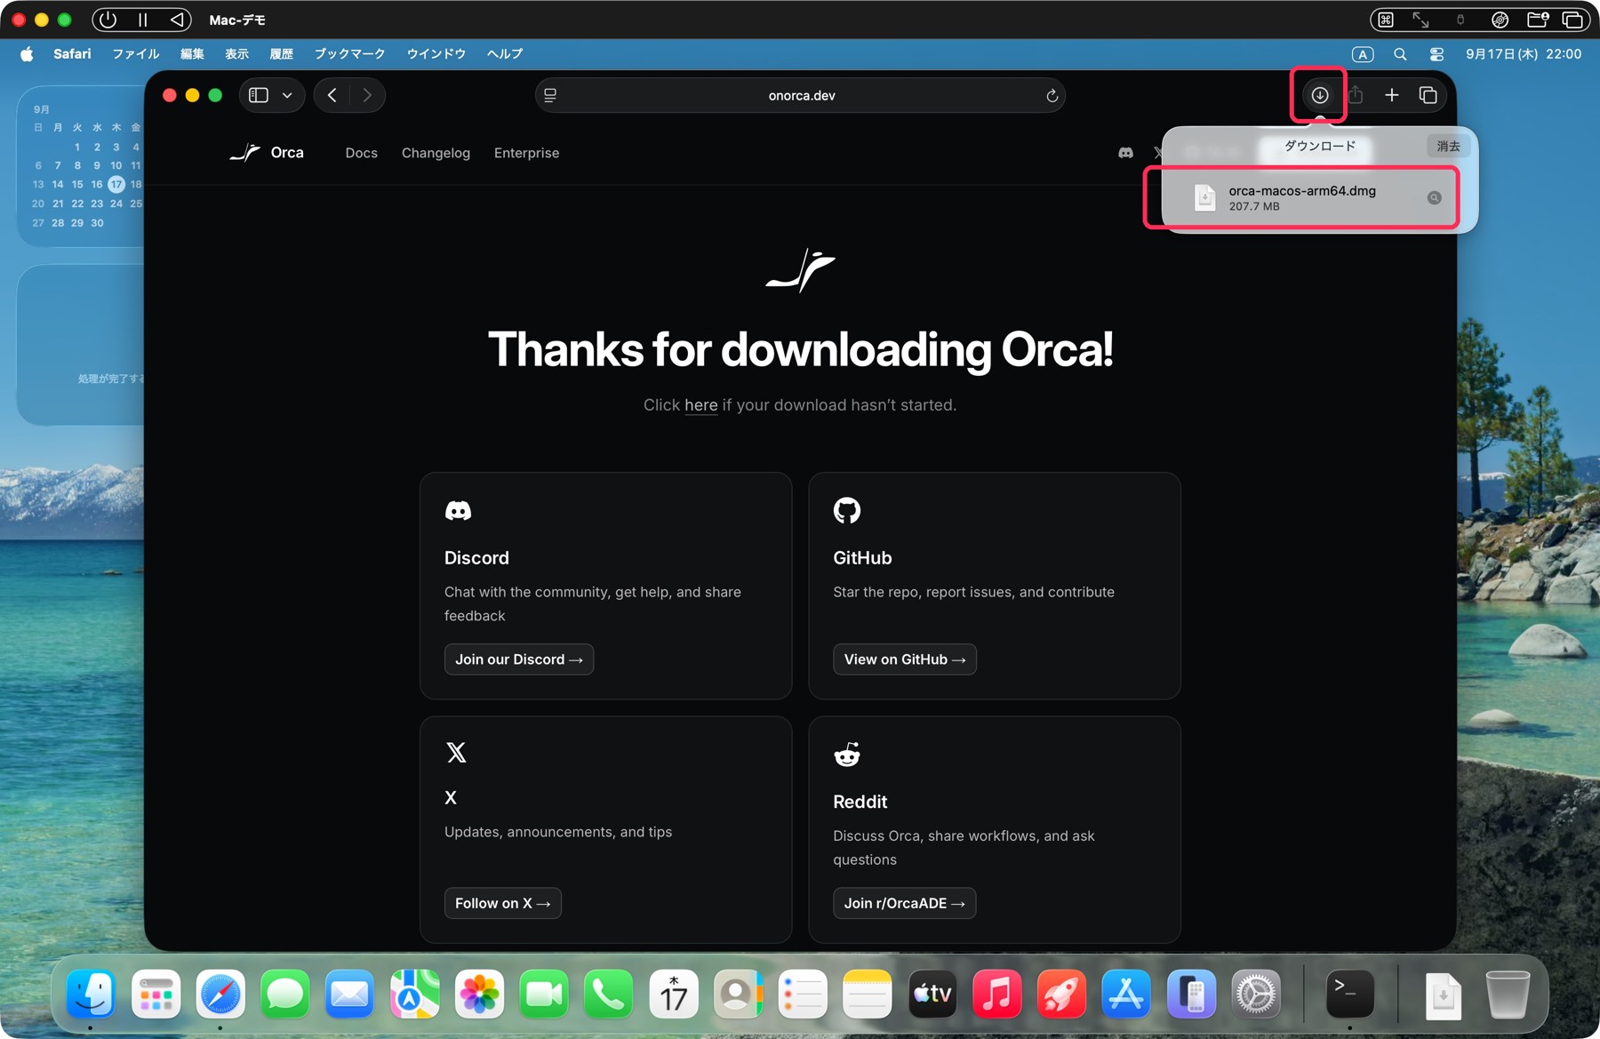This screenshot has width=1600, height=1039.
Task: Open the ブックマーク menu
Action: point(349,54)
